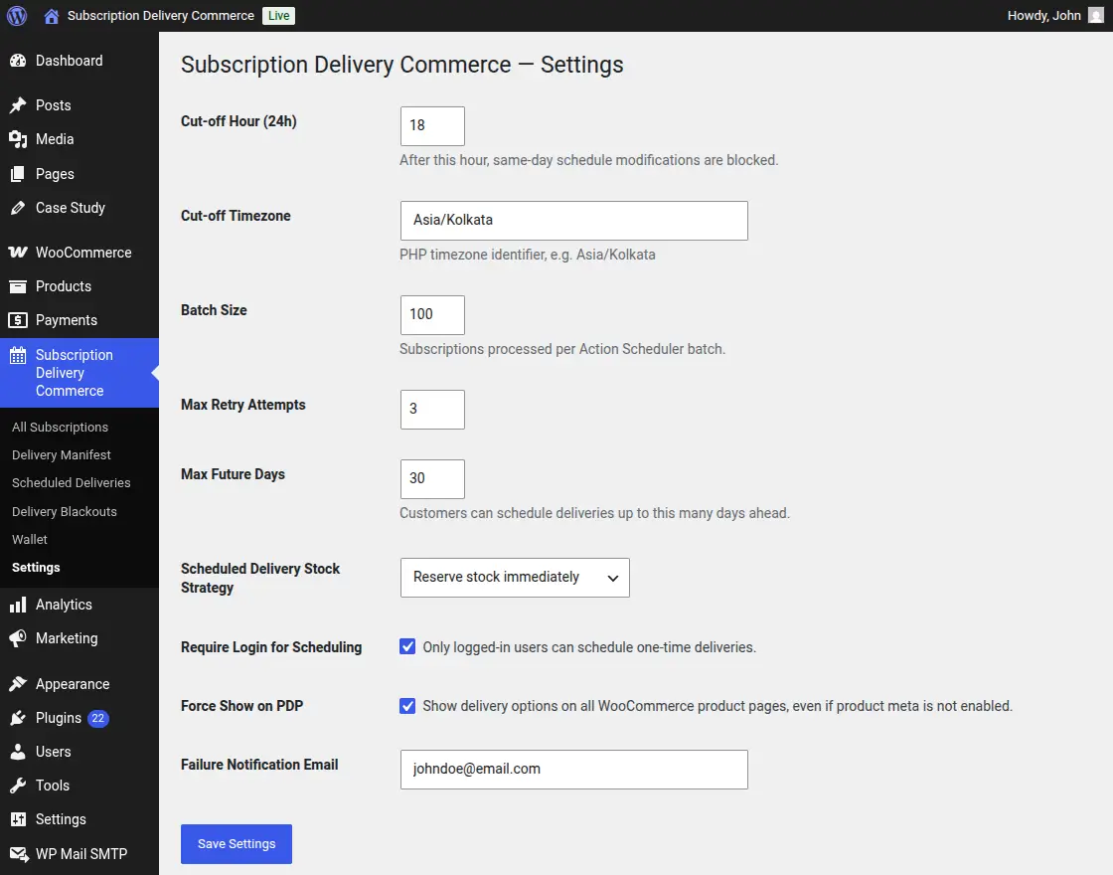
Task: Disable Force Show on PDP
Action: pos(407,706)
